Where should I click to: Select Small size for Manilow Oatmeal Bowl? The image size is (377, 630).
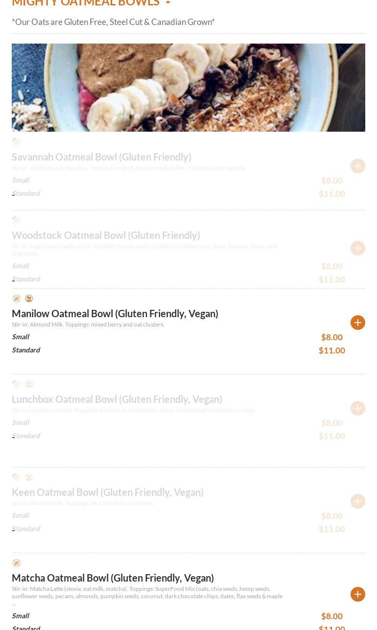point(21,337)
